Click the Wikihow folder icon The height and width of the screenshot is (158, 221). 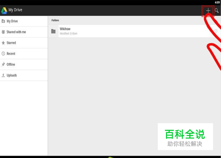coord(53,31)
